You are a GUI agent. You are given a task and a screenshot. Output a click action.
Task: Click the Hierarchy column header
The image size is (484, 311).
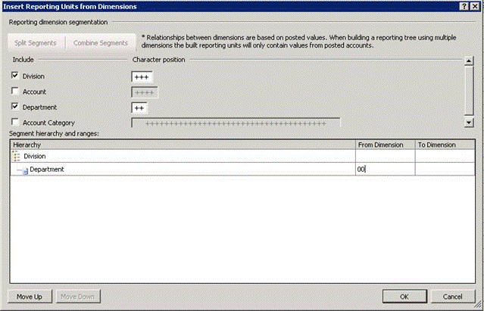tap(183, 145)
